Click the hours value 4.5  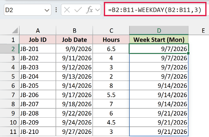111,122
